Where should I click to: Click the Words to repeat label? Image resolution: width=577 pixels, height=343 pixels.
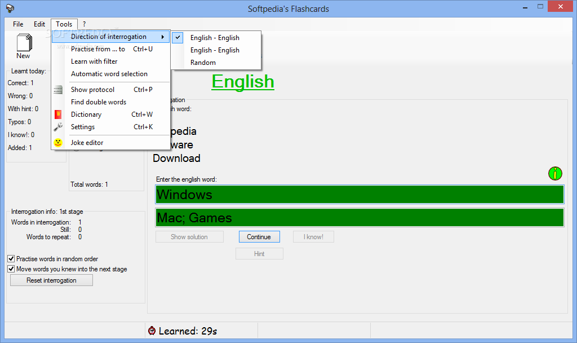tap(48, 237)
